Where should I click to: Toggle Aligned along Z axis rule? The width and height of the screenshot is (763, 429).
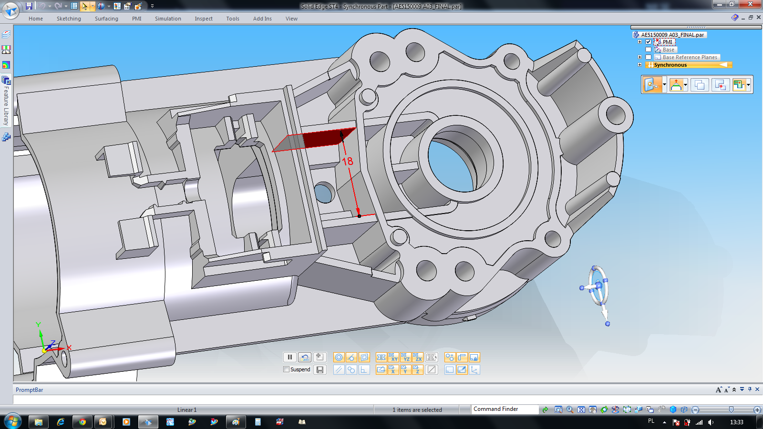pyautogui.click(x=418, y=369)
